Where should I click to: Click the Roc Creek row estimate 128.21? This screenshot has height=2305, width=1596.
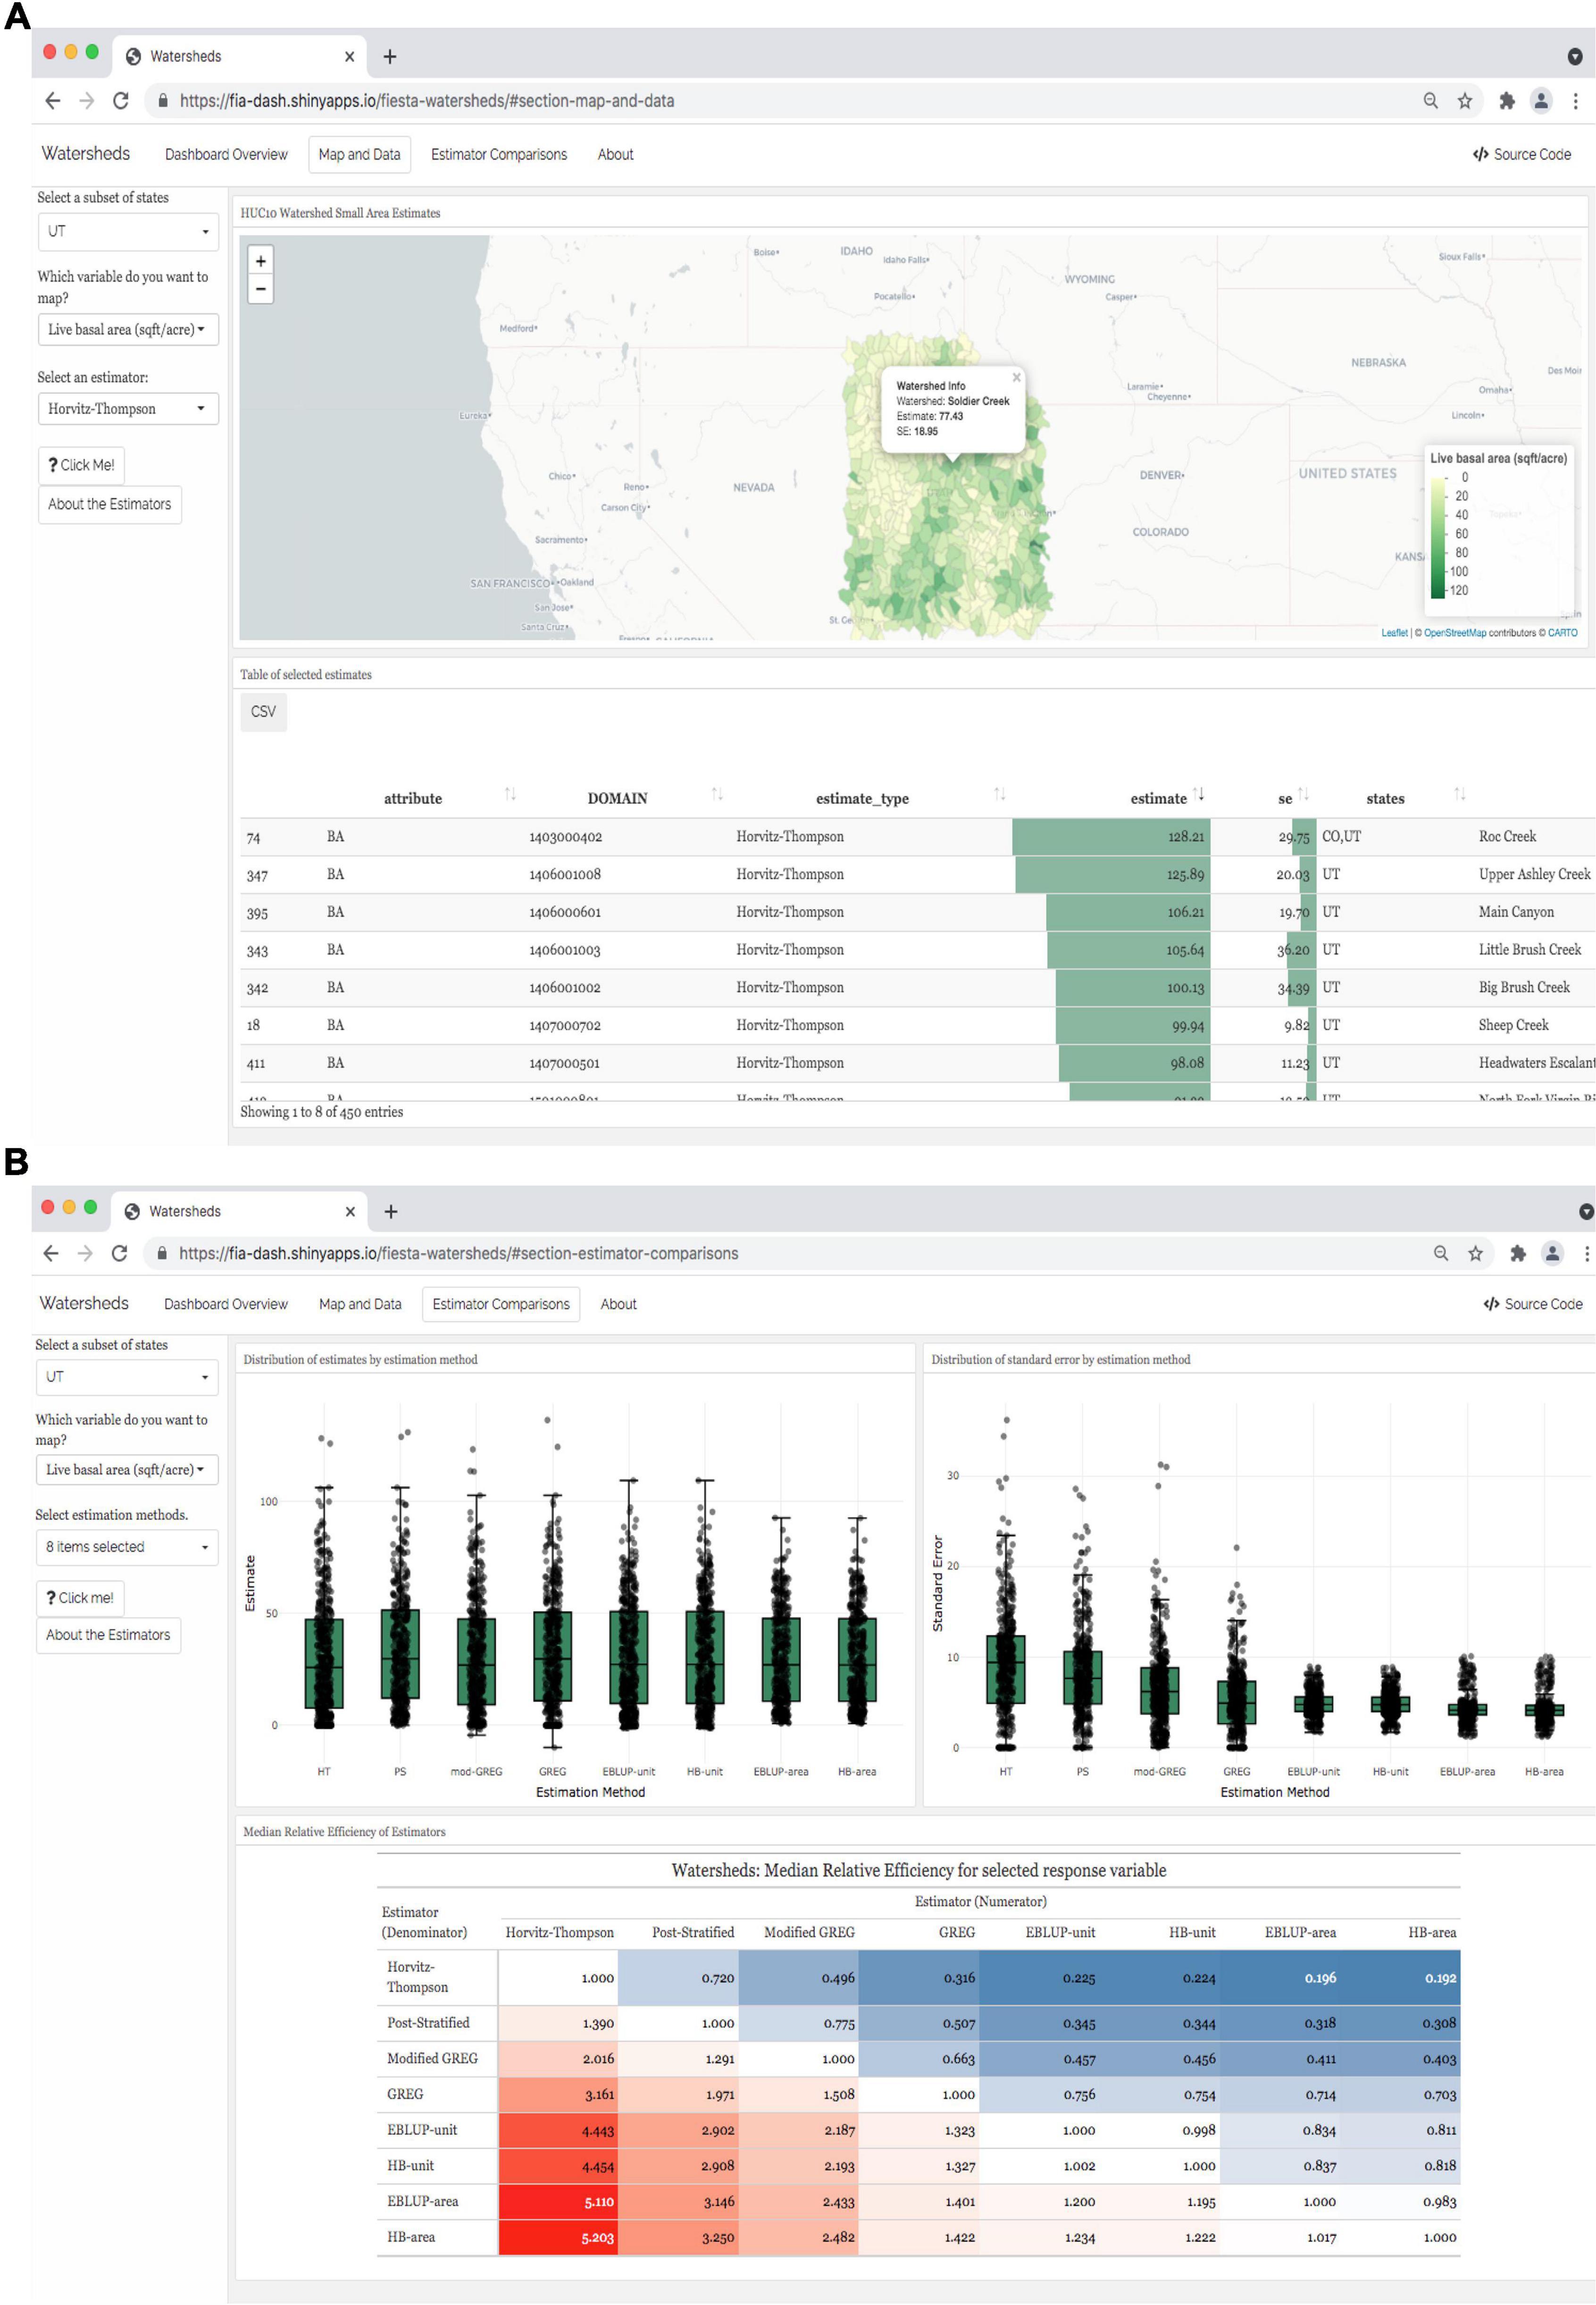(x=1186, y=836)
